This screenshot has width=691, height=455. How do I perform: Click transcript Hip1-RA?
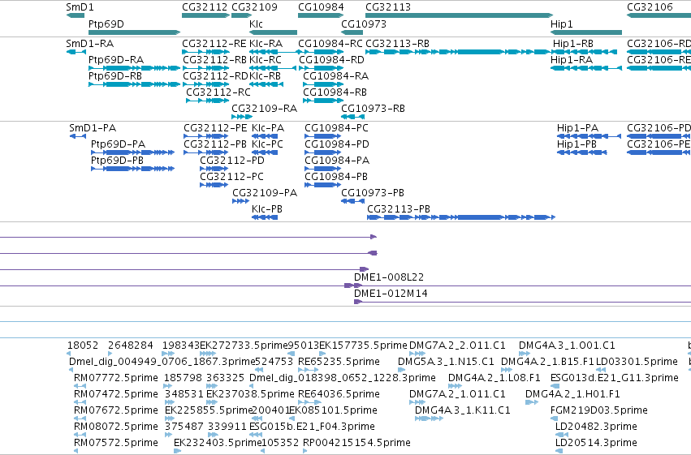pos(586,68)
